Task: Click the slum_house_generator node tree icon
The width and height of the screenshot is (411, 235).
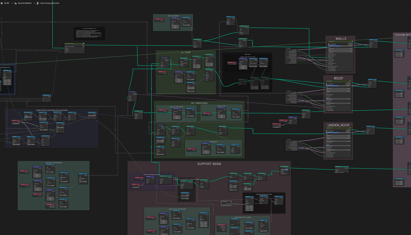Action: pyautogui.click(x=38, y=3)
